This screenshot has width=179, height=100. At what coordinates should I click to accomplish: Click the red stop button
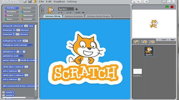tap(172, 7)
